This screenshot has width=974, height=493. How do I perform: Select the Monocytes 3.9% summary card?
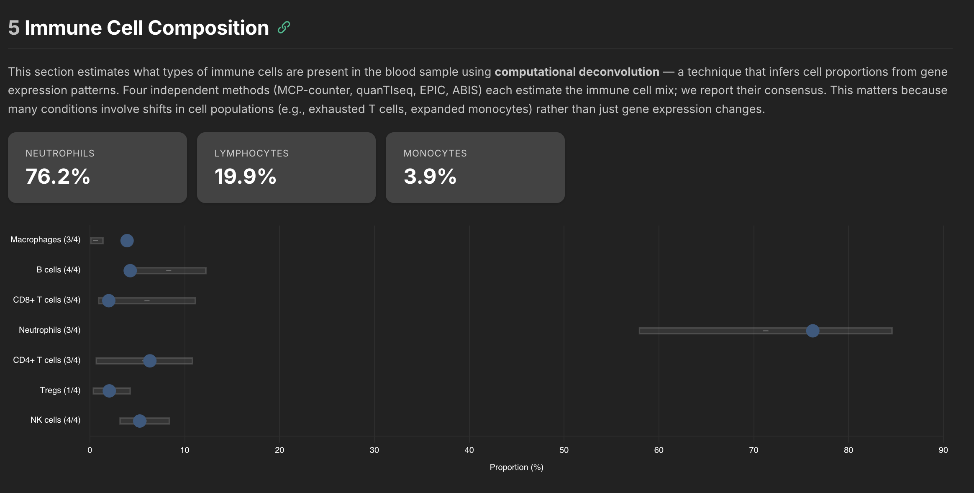coord(475,167)
